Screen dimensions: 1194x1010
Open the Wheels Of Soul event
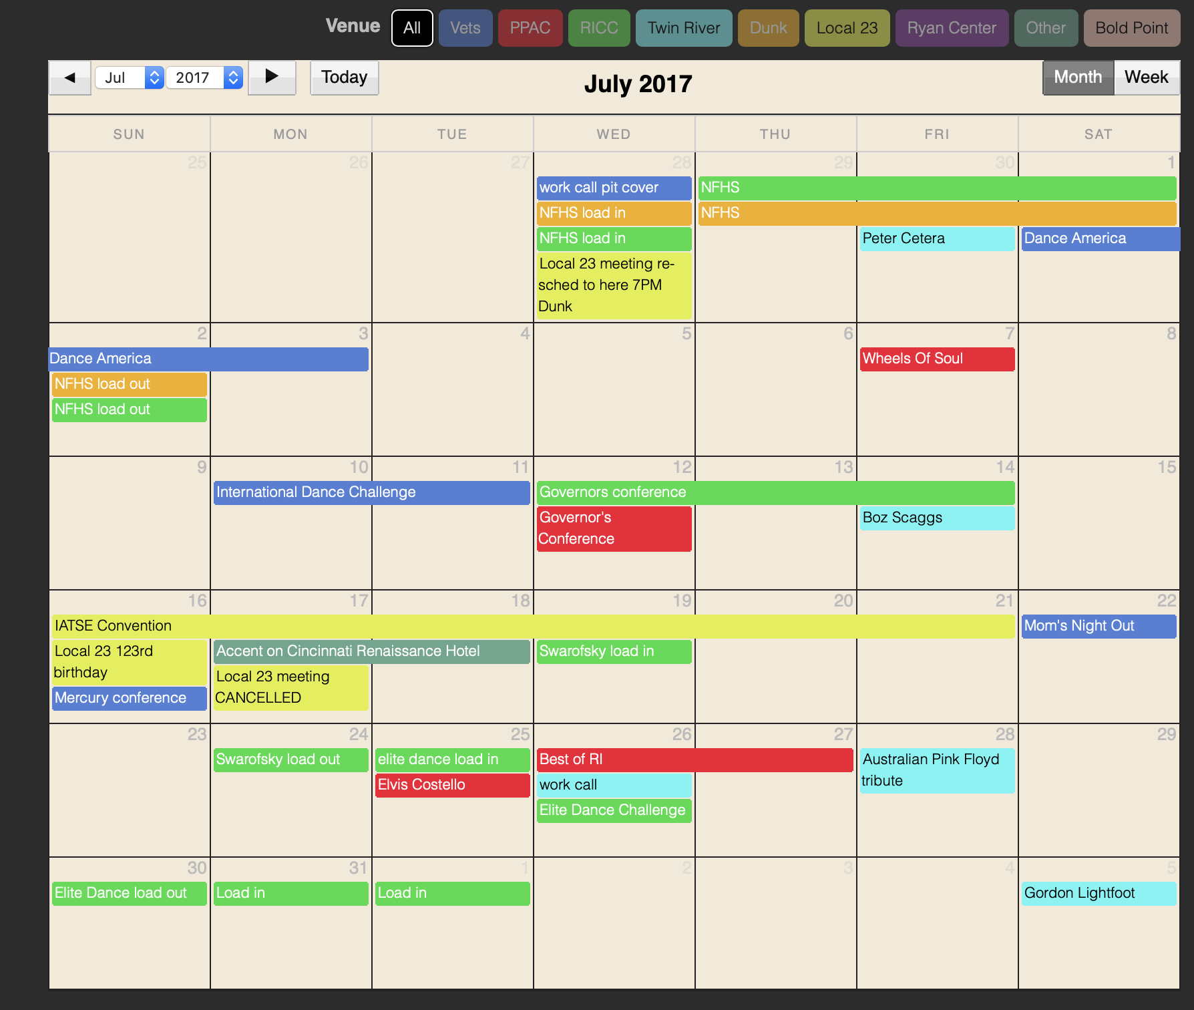click(x=936, y=359)
